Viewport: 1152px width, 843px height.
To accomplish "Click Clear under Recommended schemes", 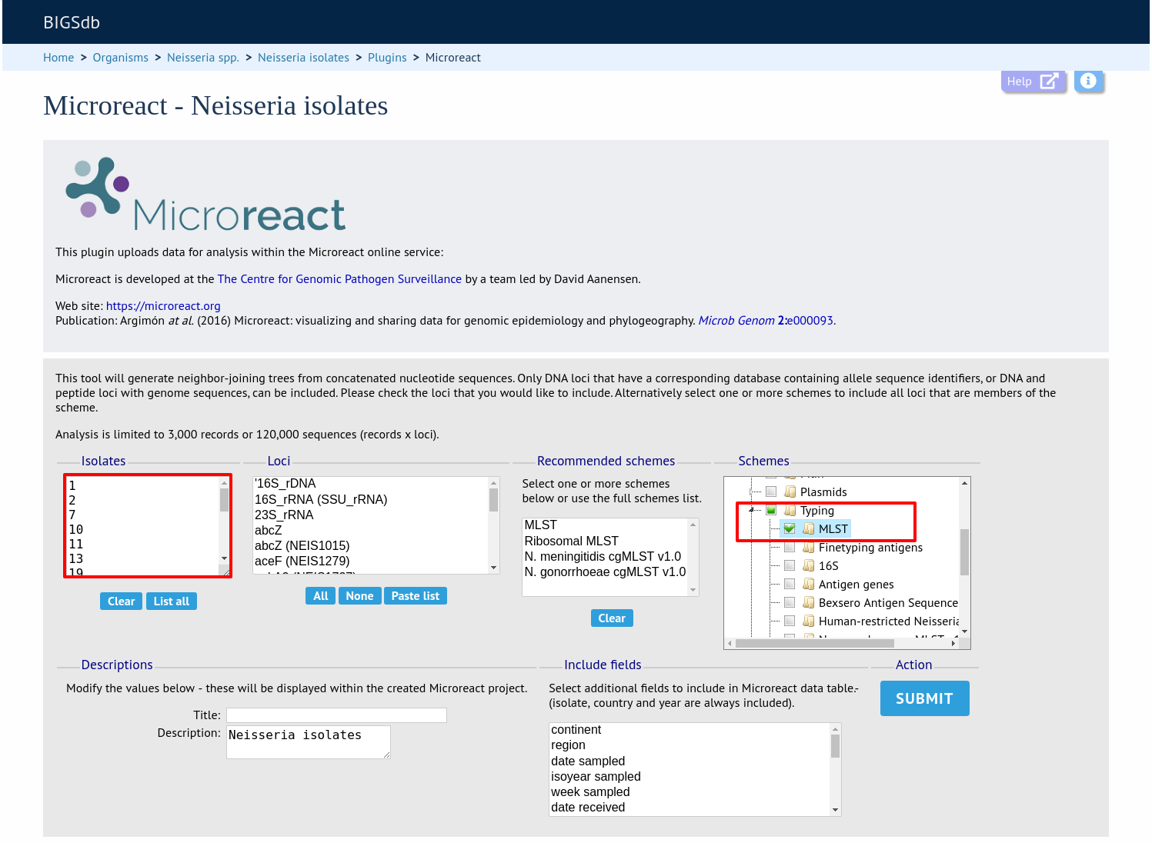I will pyautogui.click(x=612, y=618).
